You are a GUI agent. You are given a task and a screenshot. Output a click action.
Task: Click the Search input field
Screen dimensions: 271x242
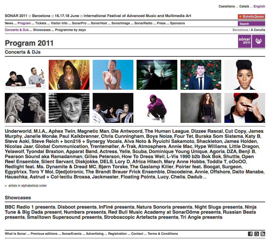[x=251, y=24]
